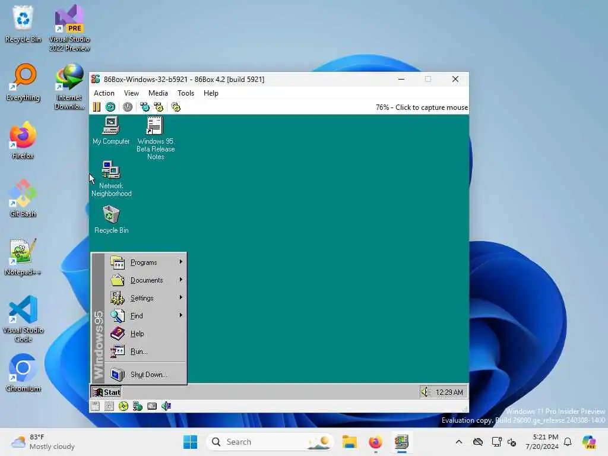Click the gray ACPI shutdown power icon
Viewport: 608px width, 456px height.
pos(128,107)
